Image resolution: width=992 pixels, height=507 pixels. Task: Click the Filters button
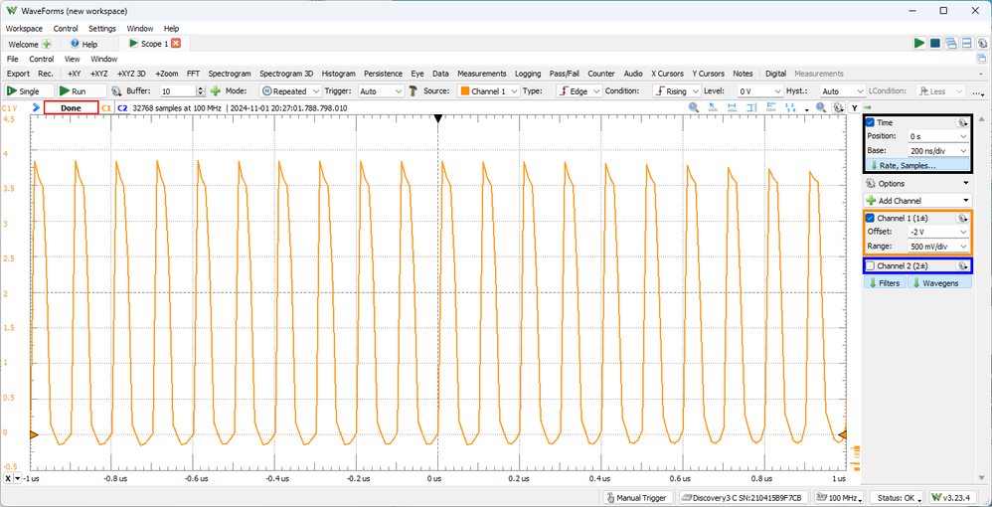tap(885, 283)
